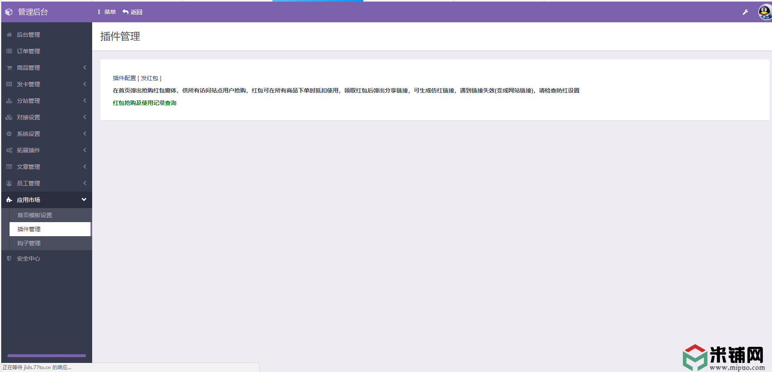Open 红包抢购及使用记录查询
This screenshot has width=772, height=372.
pos(144,102)
